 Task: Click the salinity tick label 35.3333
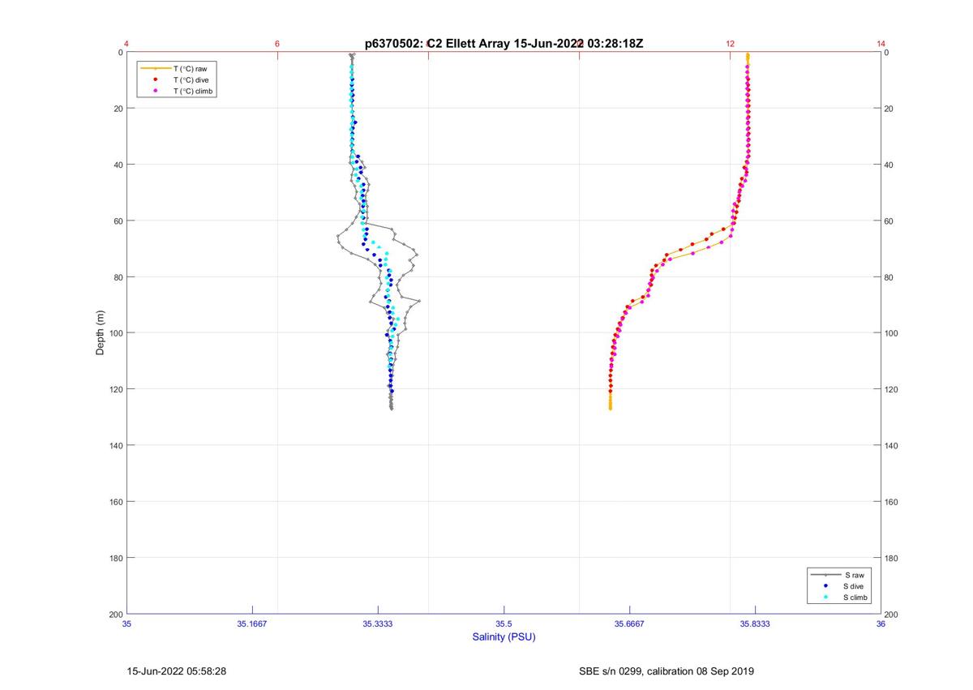click(x=378, y=624)
